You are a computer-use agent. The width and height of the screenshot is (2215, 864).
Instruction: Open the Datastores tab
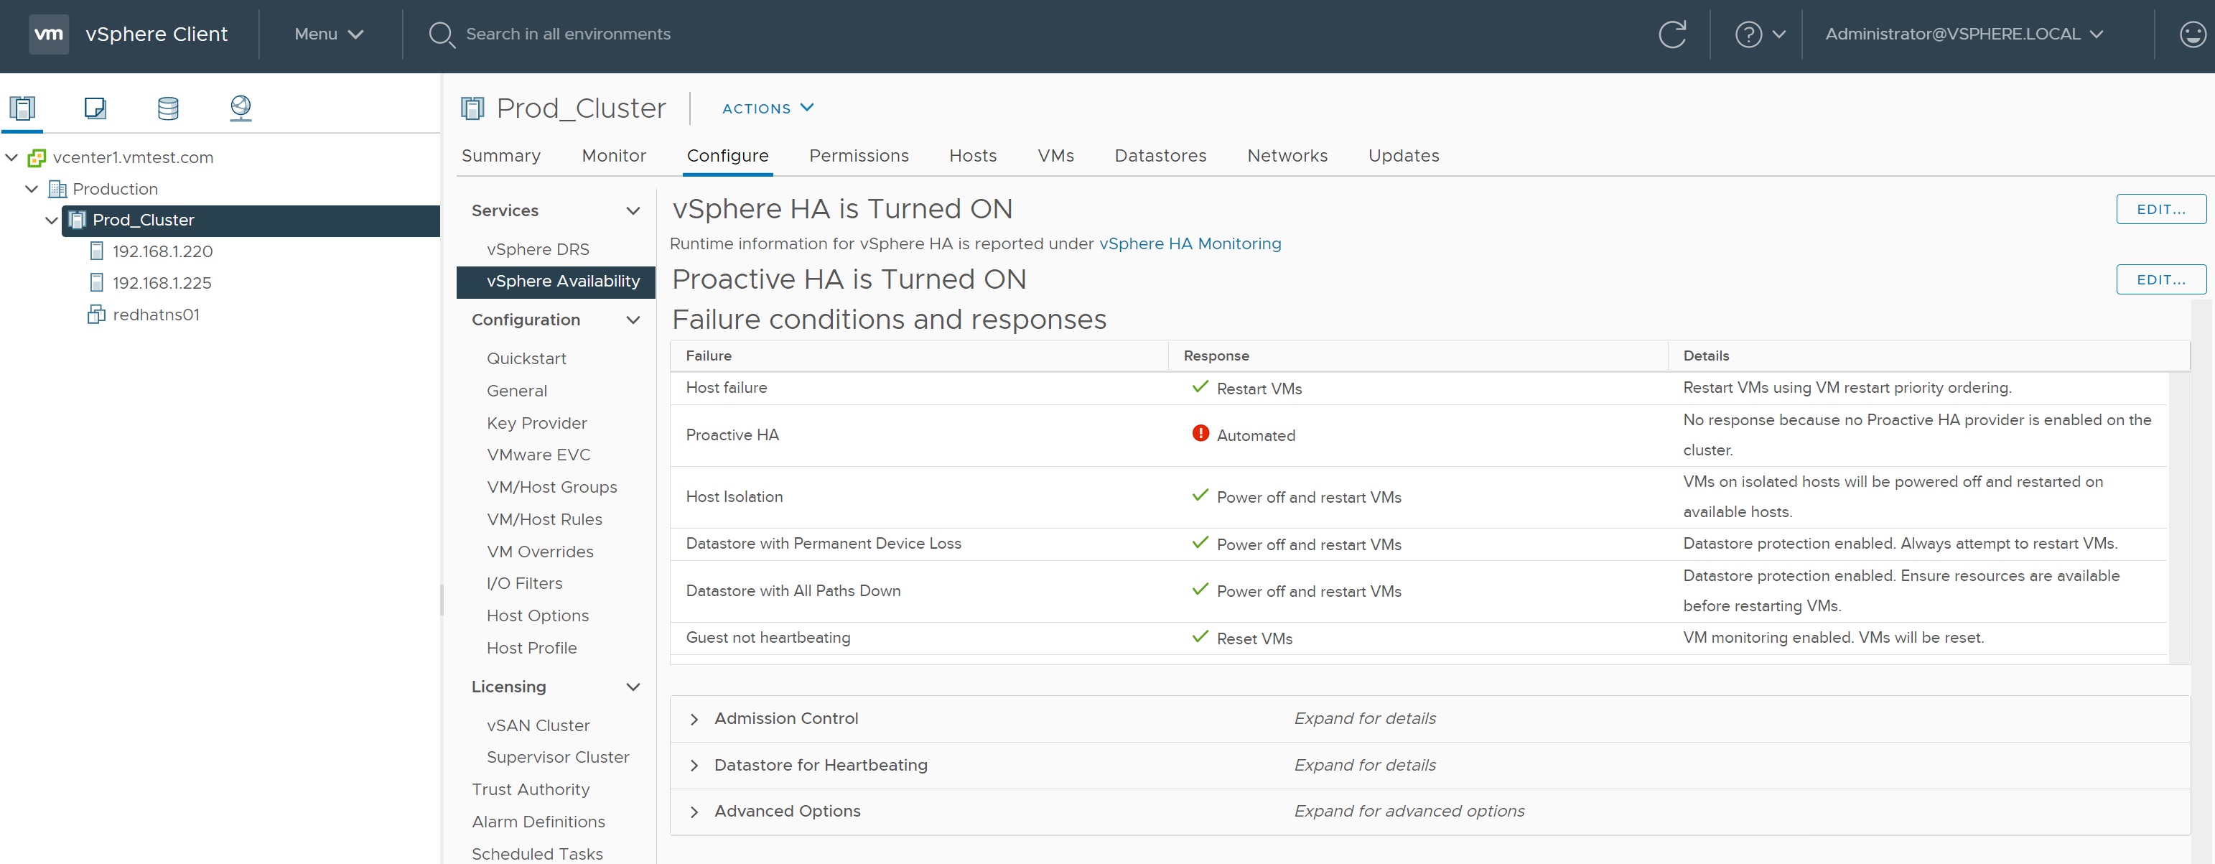pyautogui.click(x=1161, y=156)
